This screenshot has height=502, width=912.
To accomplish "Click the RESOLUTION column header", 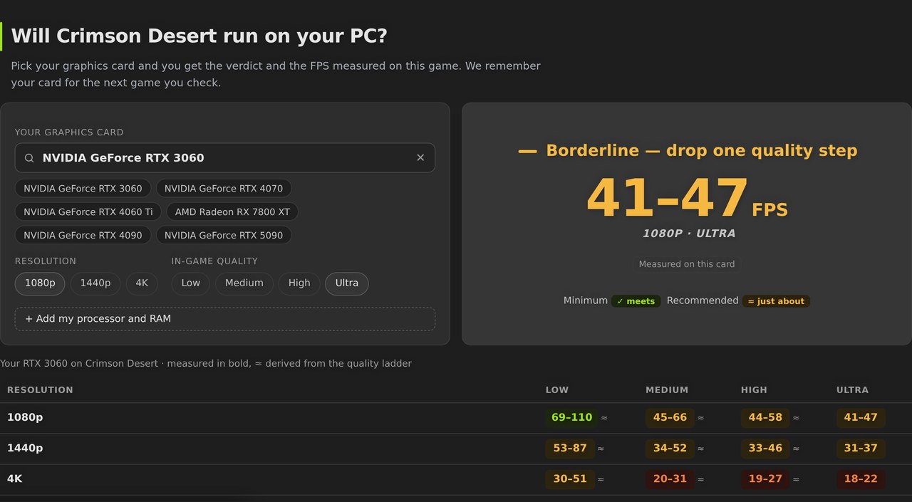I will tap(40, 390).
